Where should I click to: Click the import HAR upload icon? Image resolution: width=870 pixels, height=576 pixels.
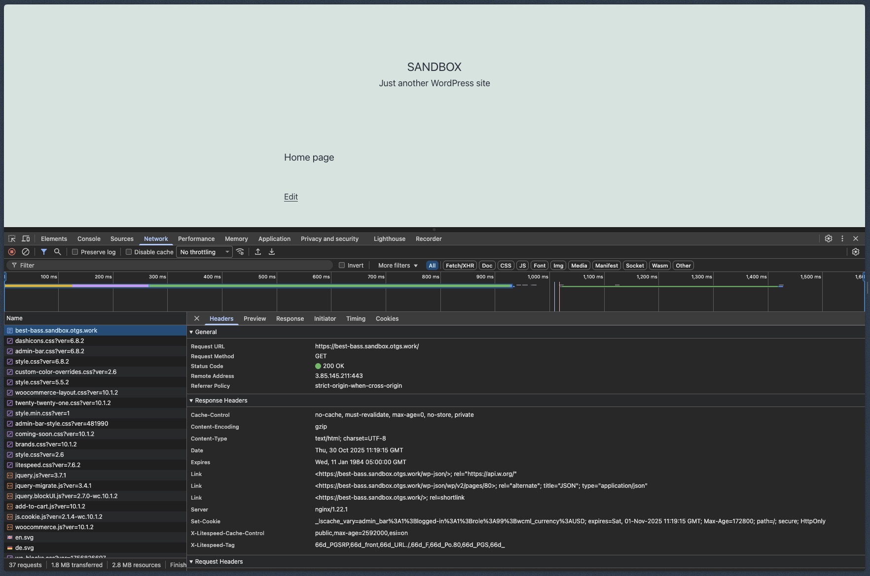[257, 252]
